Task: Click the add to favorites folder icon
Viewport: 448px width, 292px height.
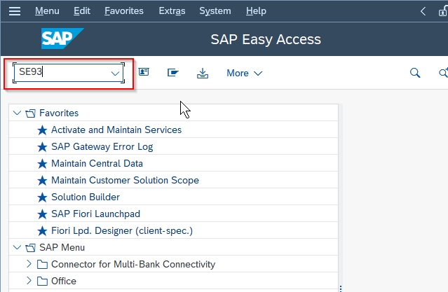Action: coord(173,73)
